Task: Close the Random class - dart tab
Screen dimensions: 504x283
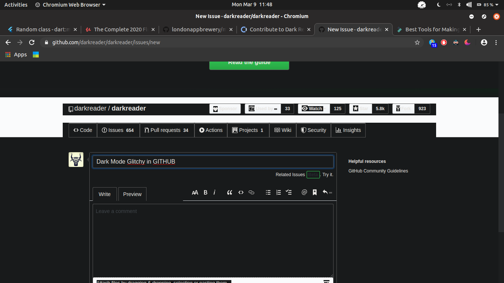Action: (x=75, y=29)
